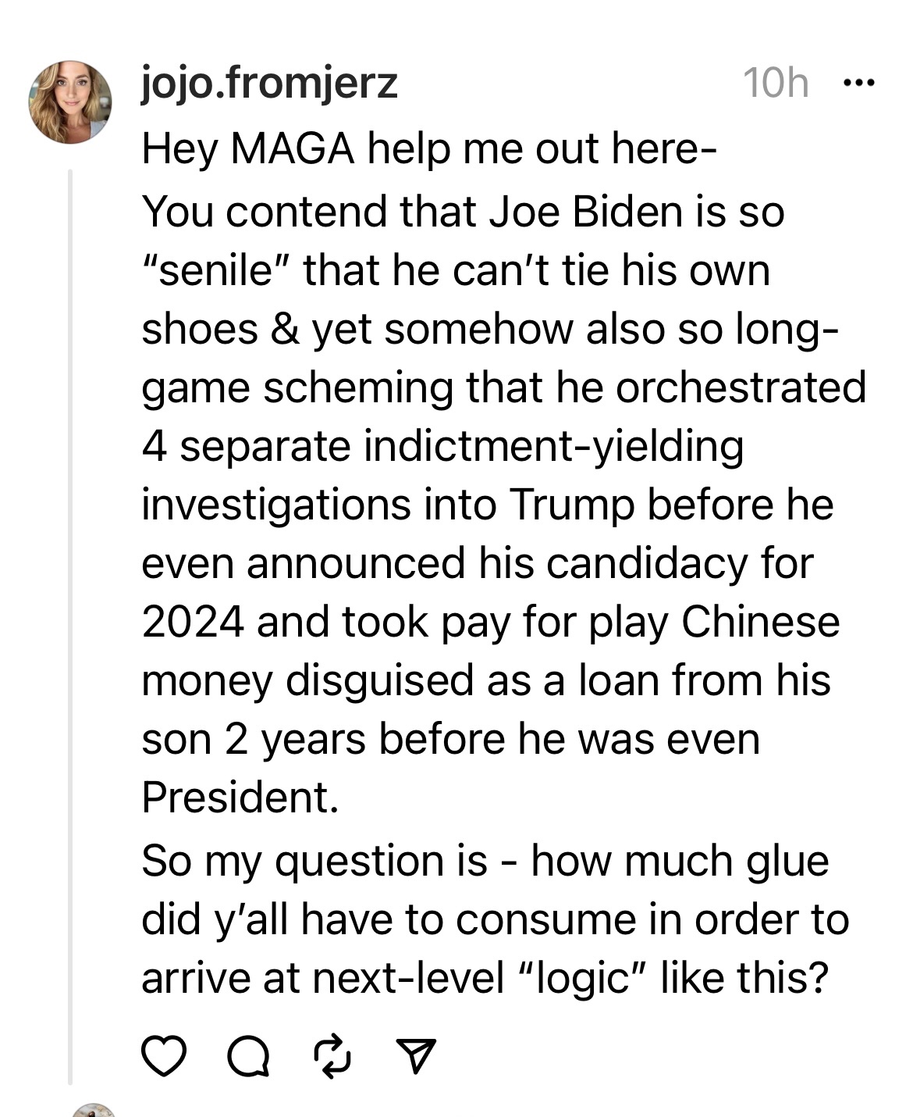Open jojo.fromjerz's profile picture
913x1117 pixels.
point(70,102)
